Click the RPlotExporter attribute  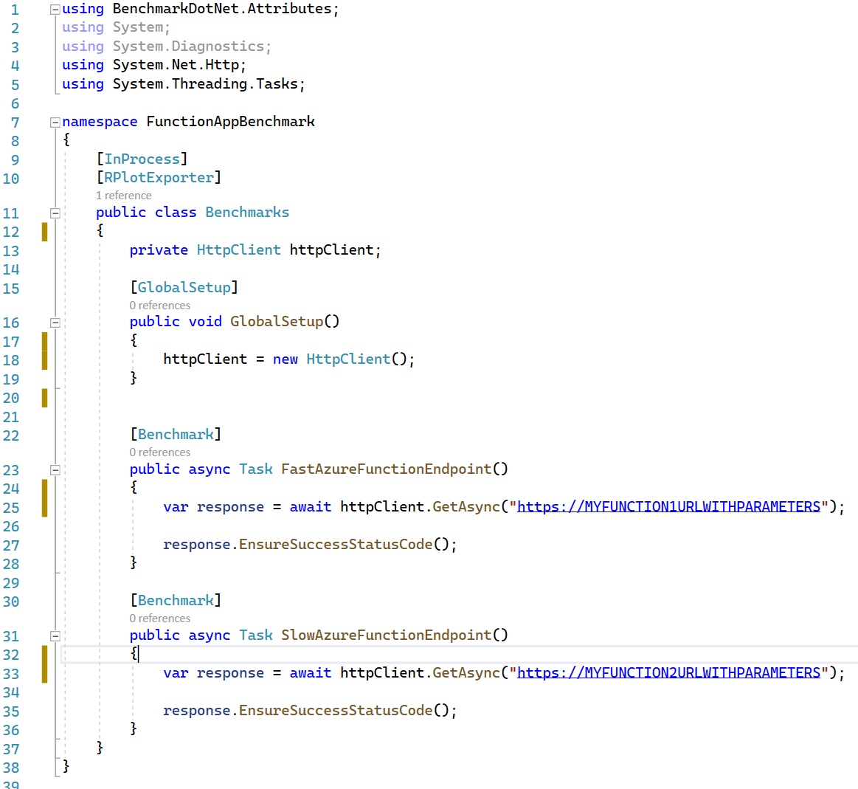pos(159,178)
